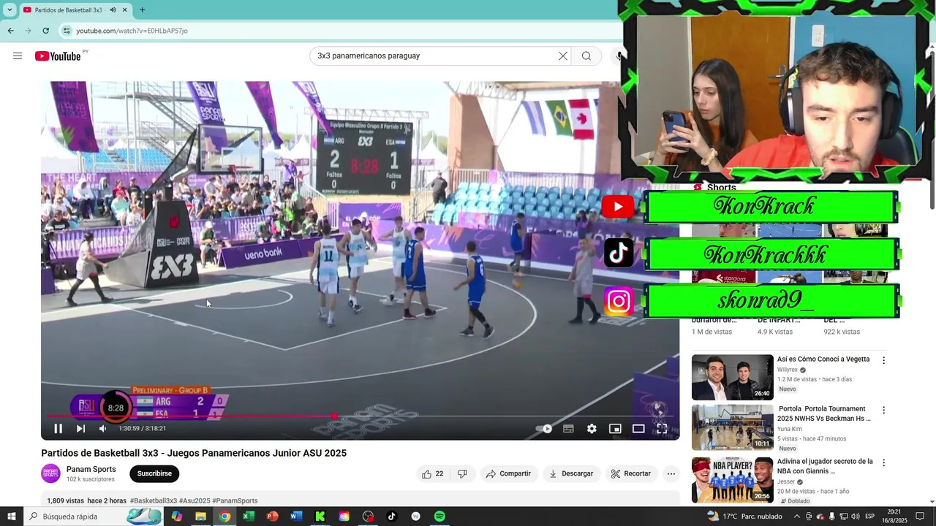Image resolution: width=936 pixels, height=526 pixels.
Task: Click the 'Adivina el jugador secreto' title
Action: (825, 466)
